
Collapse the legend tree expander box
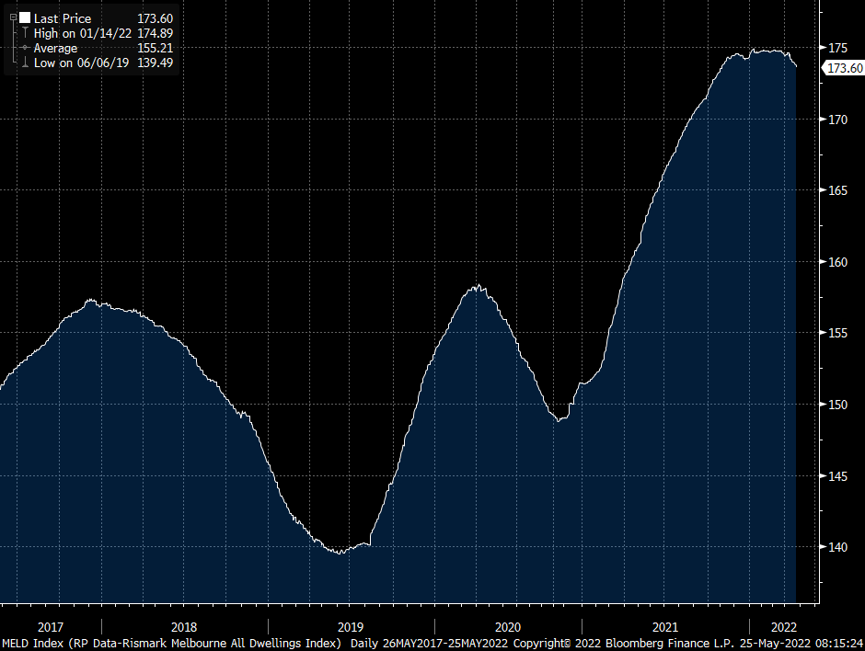13,17
